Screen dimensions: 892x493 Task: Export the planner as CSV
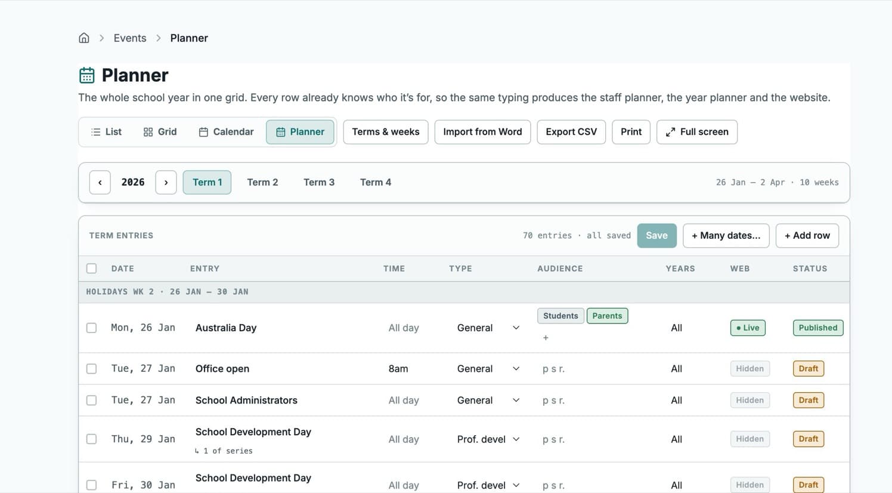click(571, 132)
